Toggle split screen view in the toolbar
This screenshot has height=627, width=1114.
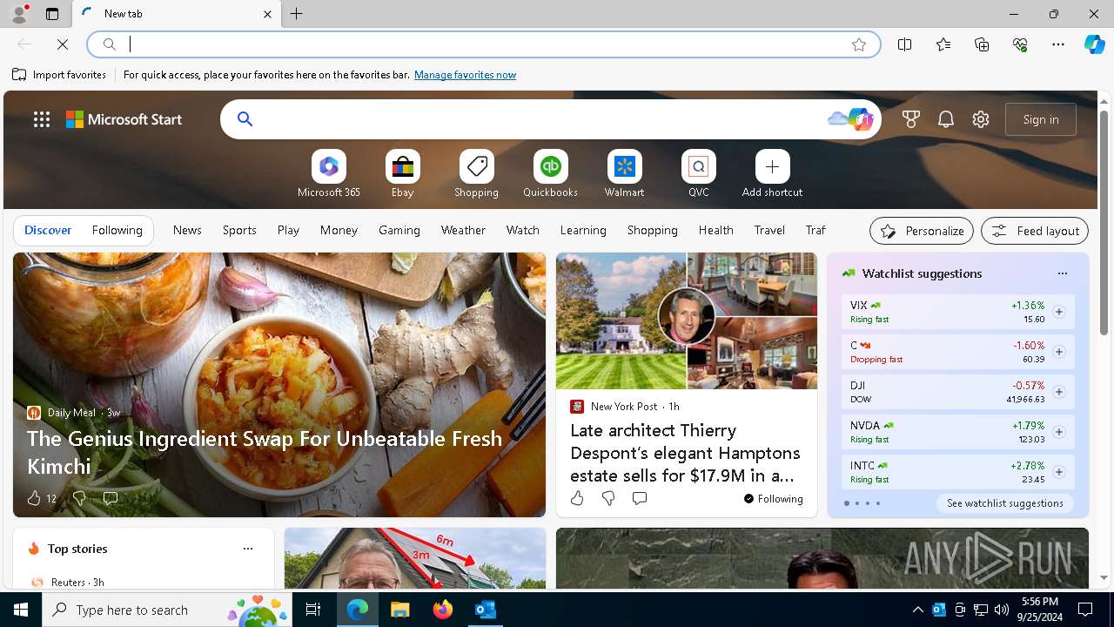[905, 44]
